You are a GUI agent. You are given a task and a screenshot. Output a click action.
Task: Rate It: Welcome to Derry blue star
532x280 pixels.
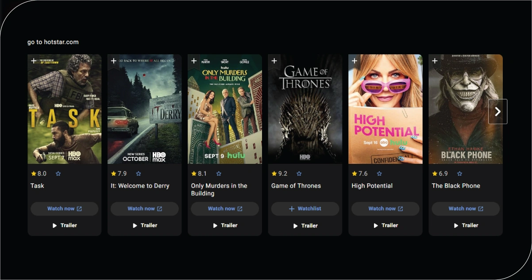click(x=139, y=174)
